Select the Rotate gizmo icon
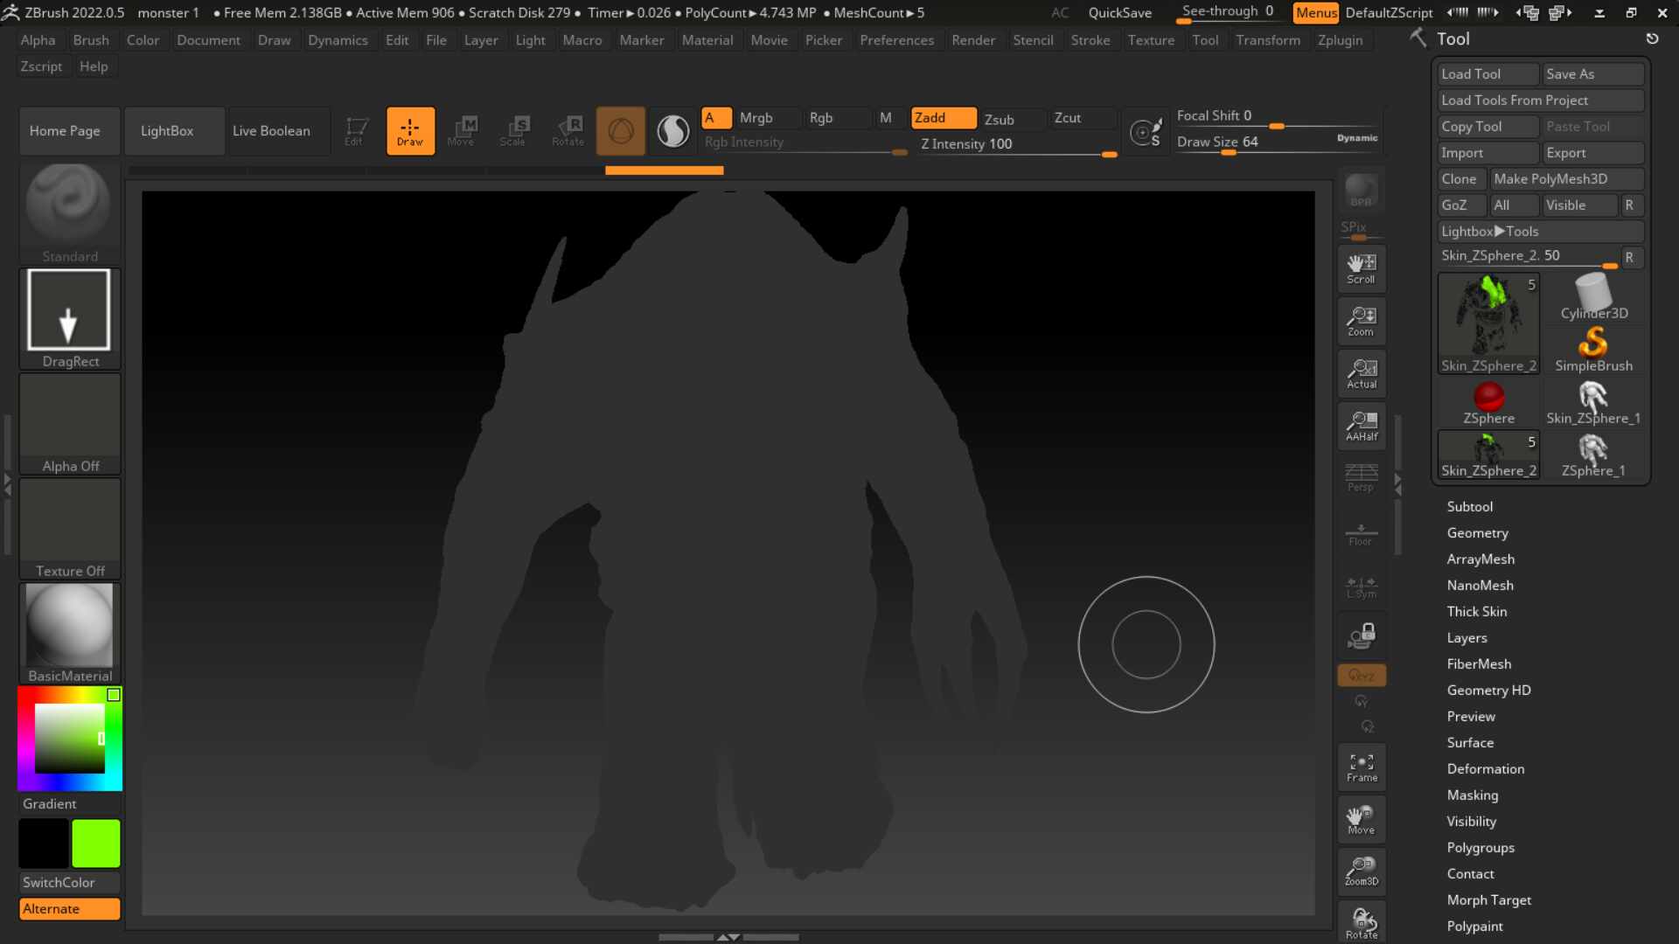 click(x=568, y=131)
